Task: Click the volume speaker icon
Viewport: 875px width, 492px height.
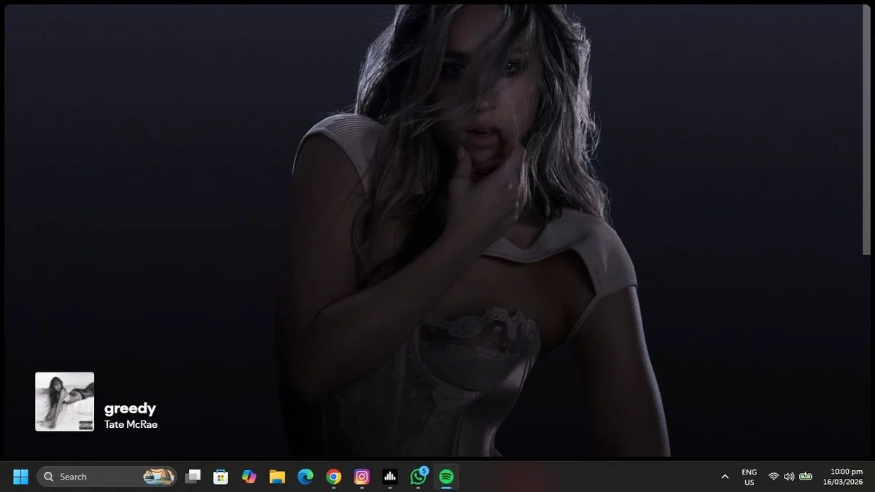Action: (x=789, y=477)
